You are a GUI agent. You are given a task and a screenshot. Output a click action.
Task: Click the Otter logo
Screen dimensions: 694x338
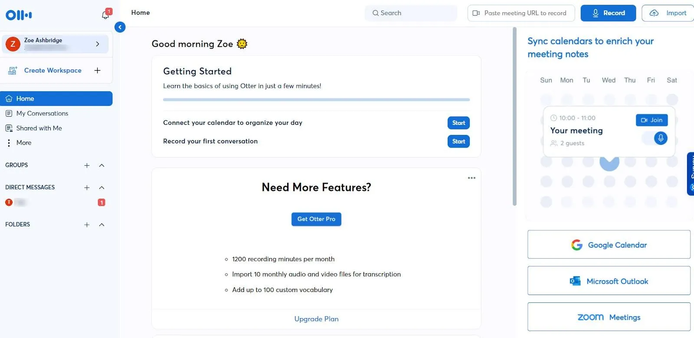point(19,15)
